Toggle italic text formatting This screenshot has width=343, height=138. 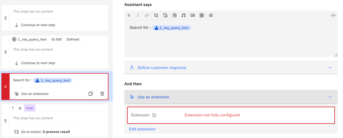[138, 15]
